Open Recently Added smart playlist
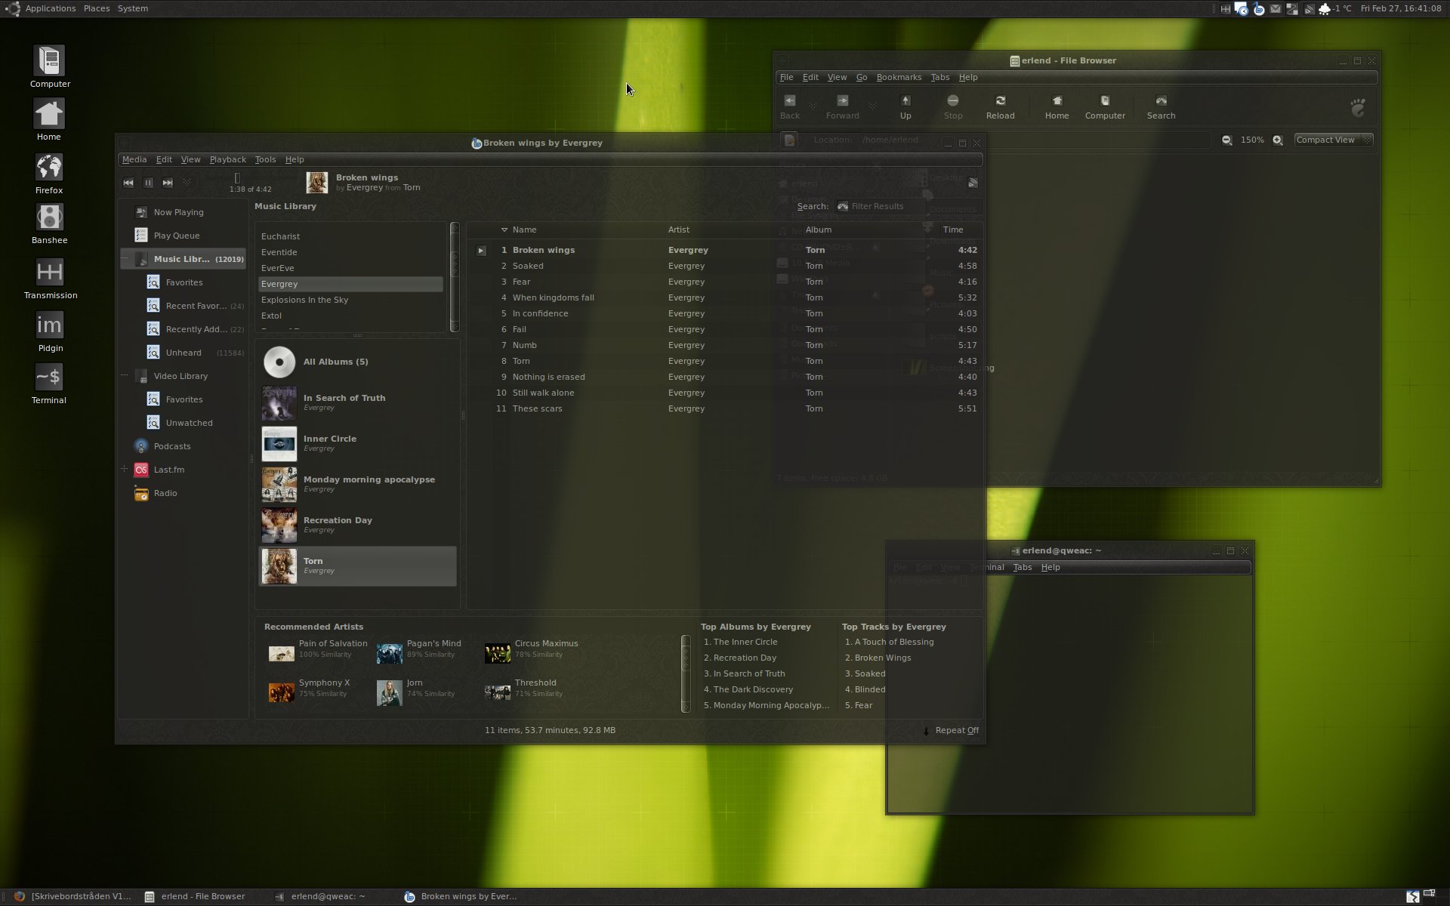Screen dimensions: 1450x906 [x=196, y=329]
